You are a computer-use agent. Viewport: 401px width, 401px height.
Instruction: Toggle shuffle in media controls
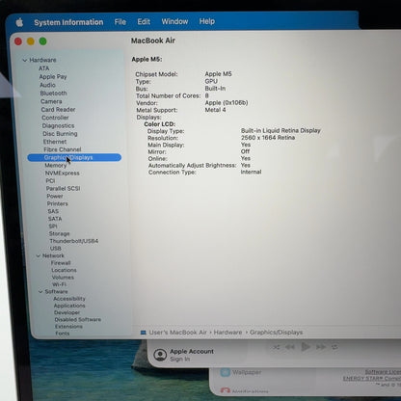276,347
